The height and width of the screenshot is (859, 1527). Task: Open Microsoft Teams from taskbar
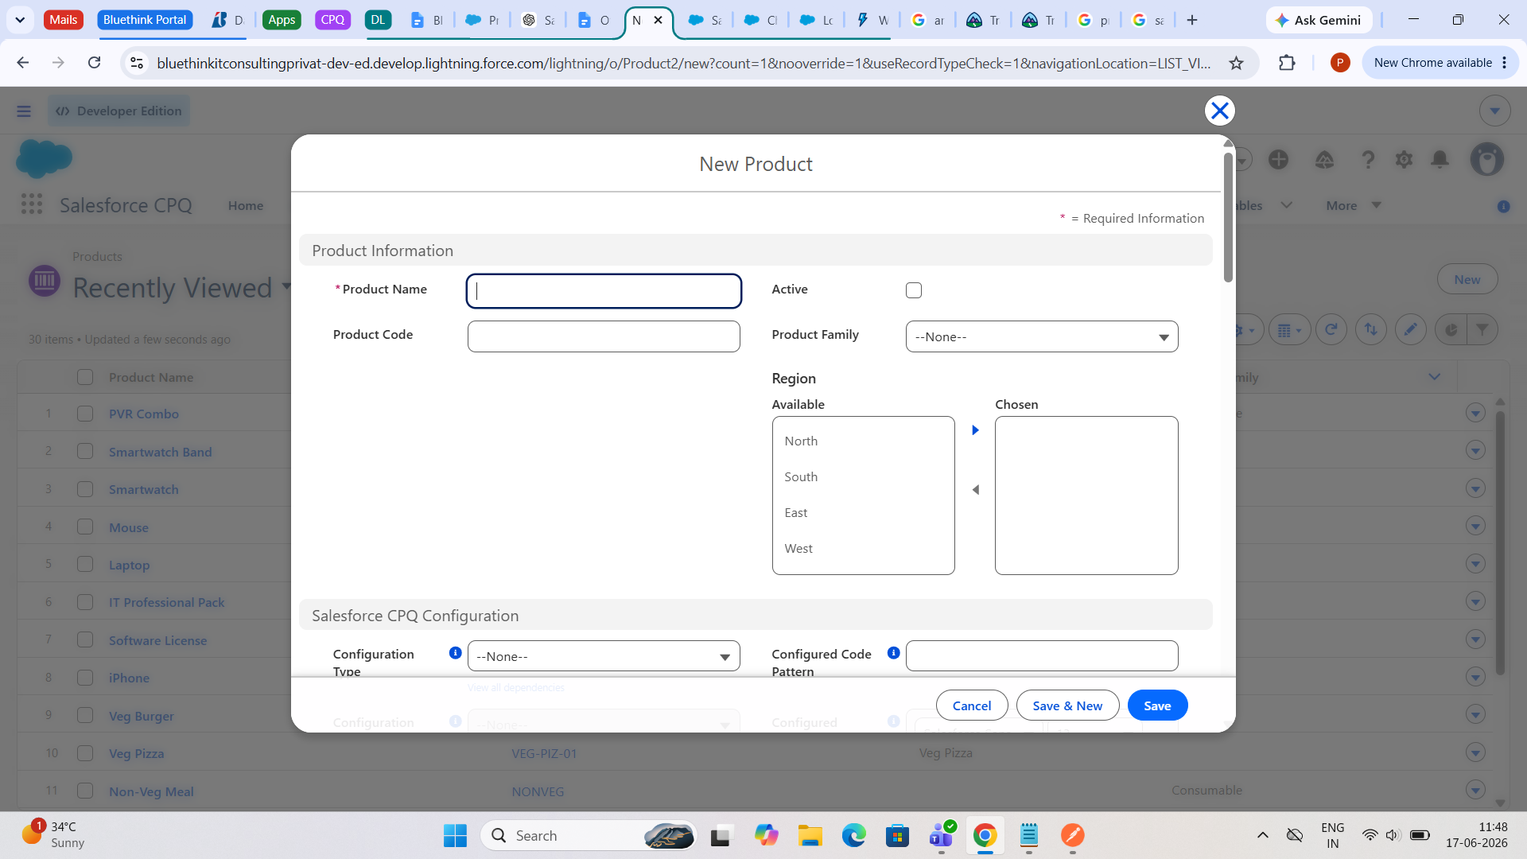[x=942, y=835]
